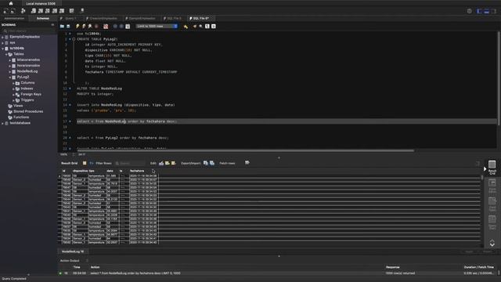Export recordset to external file icon
501x282 pixels.
pos(205,163)
